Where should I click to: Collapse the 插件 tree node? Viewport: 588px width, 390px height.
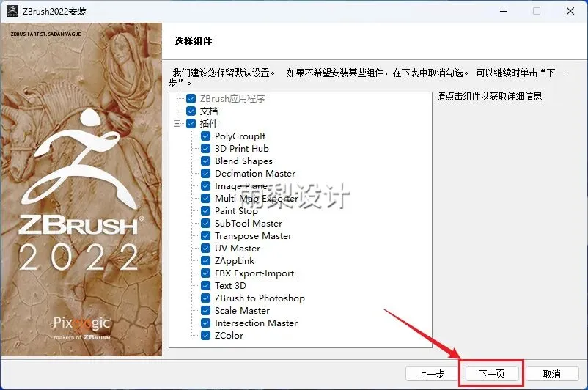[177, 123]
